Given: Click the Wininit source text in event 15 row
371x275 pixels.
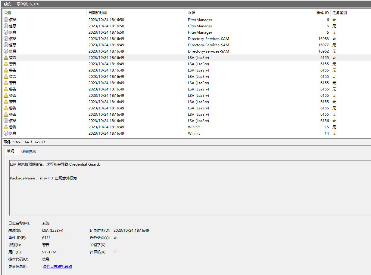Looking at the screenshot, I should point(194,127).
